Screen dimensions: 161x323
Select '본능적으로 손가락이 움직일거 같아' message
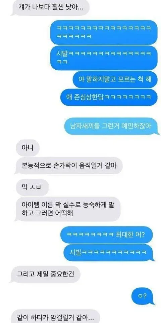click(69, 166)
